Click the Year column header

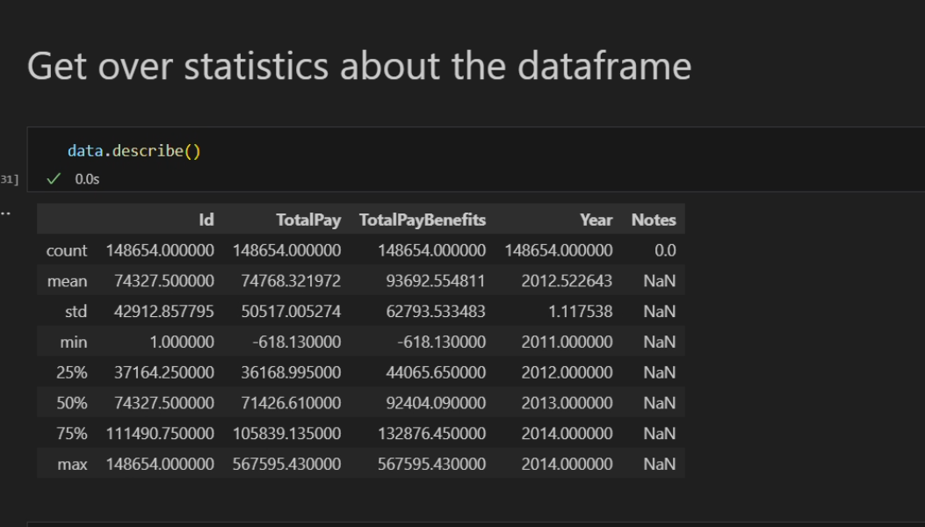[x=596, y=220]
